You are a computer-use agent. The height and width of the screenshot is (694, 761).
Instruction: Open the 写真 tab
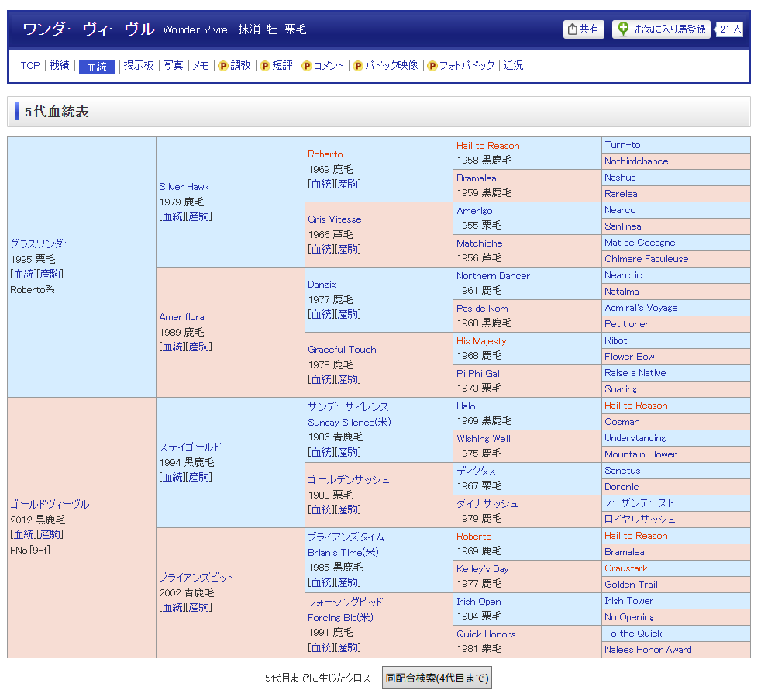click(173, 66)
